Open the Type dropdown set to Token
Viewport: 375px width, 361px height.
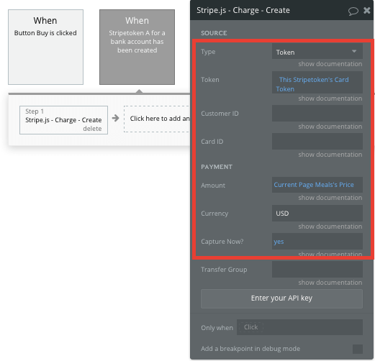317,52
